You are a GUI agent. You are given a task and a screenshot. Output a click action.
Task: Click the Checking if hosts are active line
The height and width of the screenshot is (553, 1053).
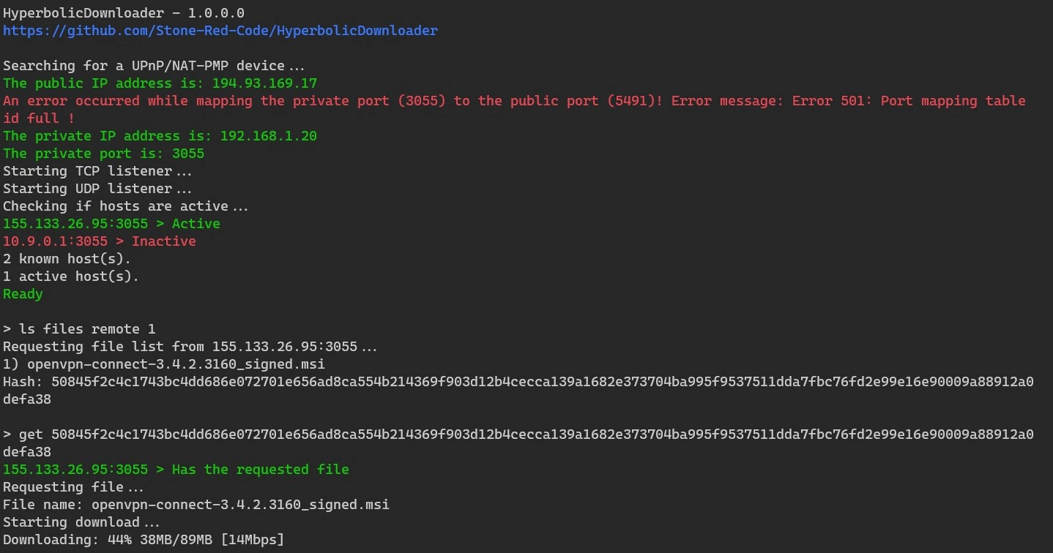[125, 206]
